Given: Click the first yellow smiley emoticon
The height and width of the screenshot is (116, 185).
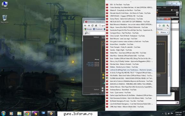Looking at the screenshot, I should (103, 75).
